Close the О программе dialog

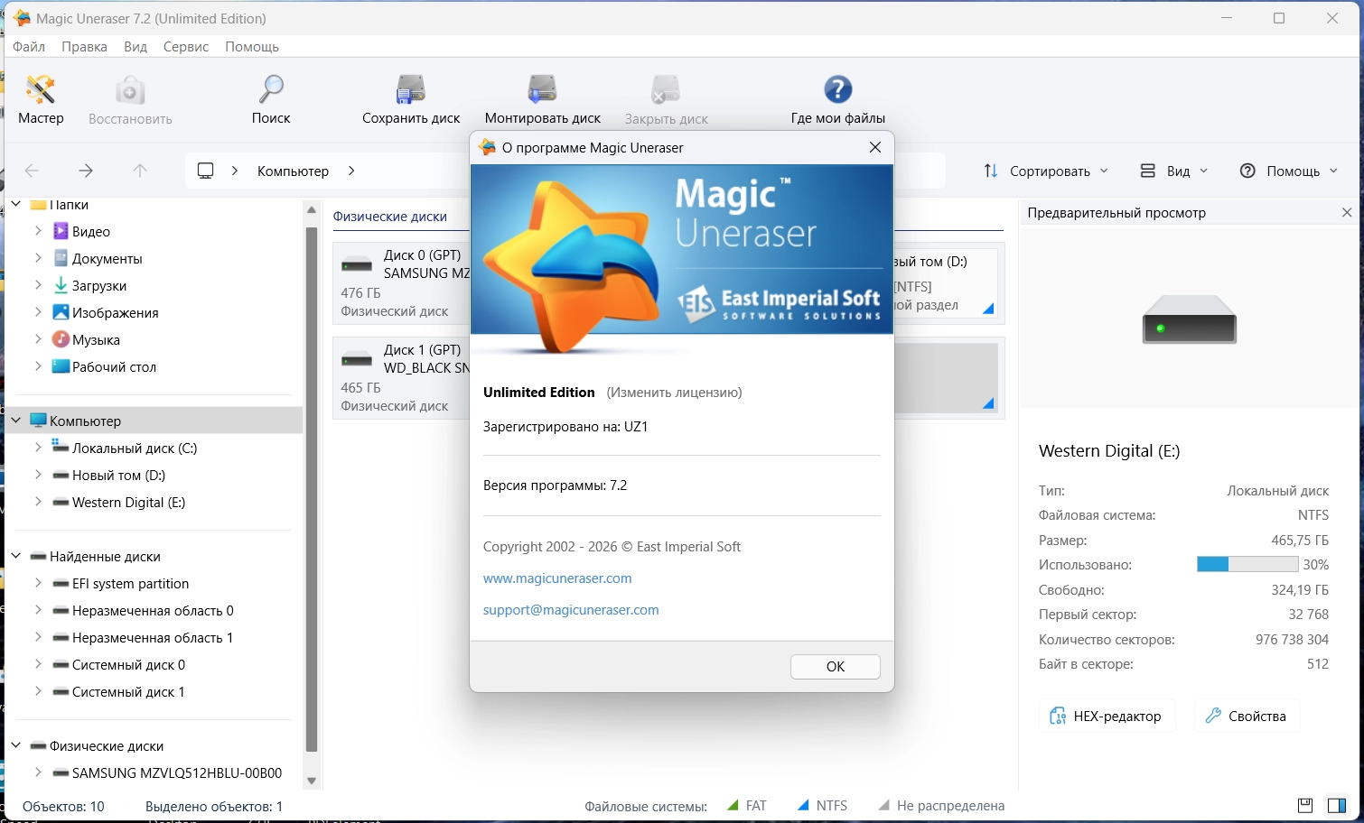click(874, 148)
